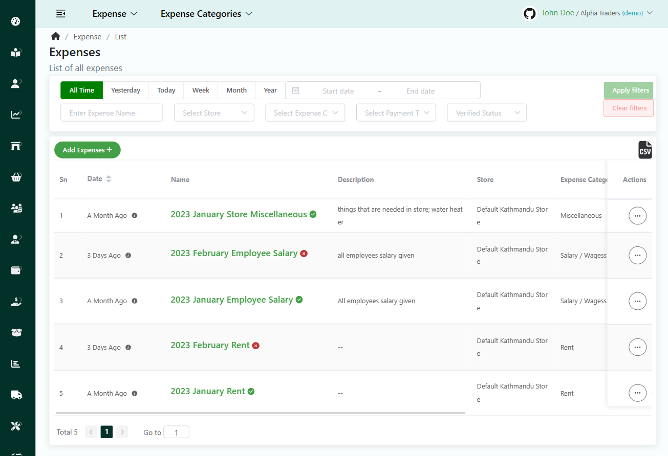The width and height of the screenshot is (668, 456).
Task: Click unverified red mark next to 2023 February Rent
Action: point(256,346)
